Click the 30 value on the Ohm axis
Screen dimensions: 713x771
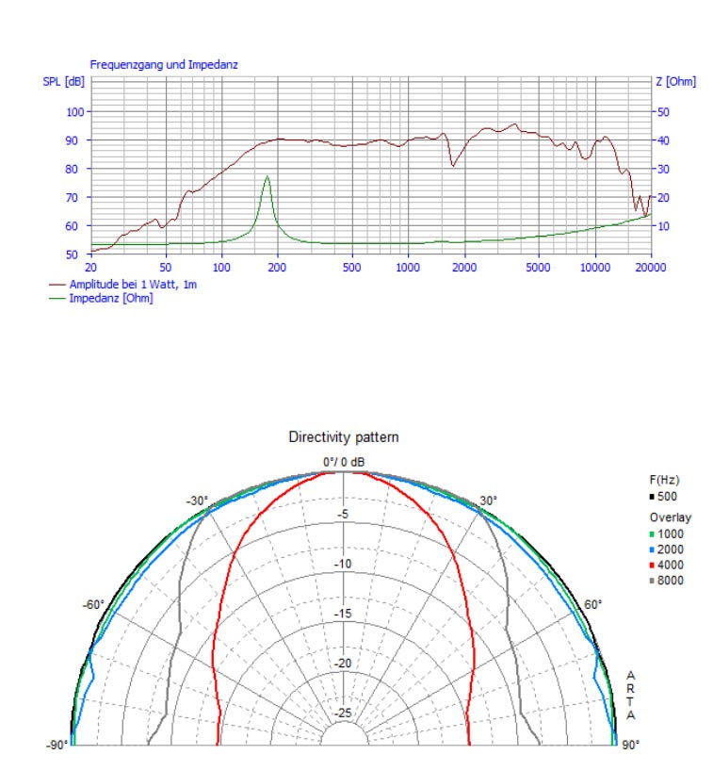point(663,169)
